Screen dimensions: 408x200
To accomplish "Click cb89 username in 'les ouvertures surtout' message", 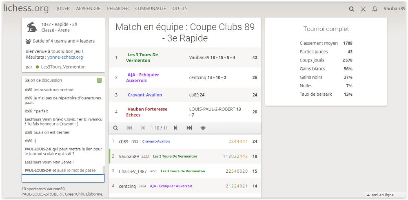I will coord(29,90).
